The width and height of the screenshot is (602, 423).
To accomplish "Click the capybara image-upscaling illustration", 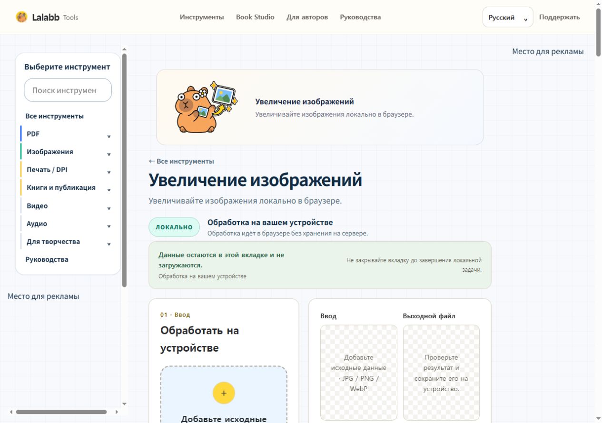I will [205, 107].
